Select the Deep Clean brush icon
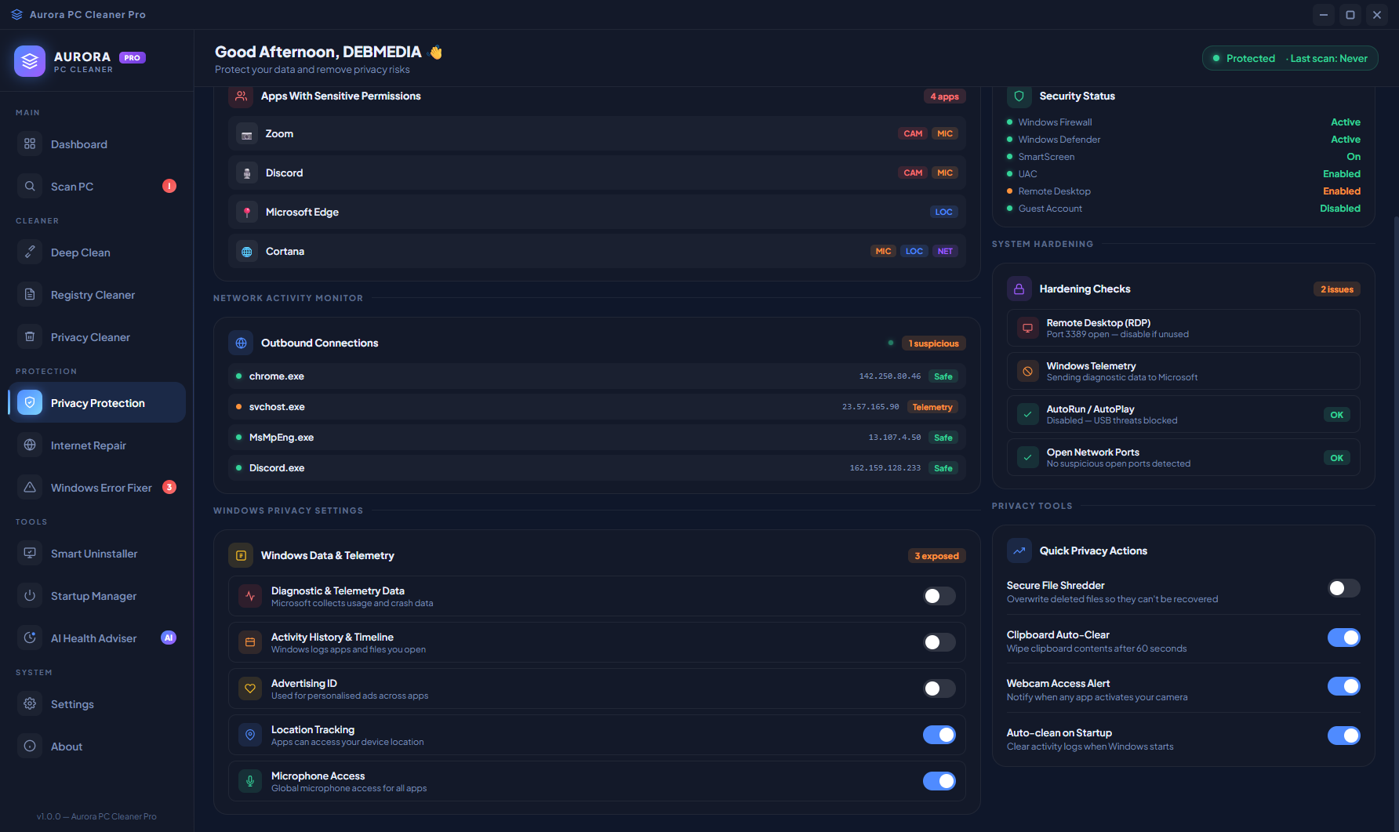The height and width of the screenshot is (832, 1399). tap(30, 252)
